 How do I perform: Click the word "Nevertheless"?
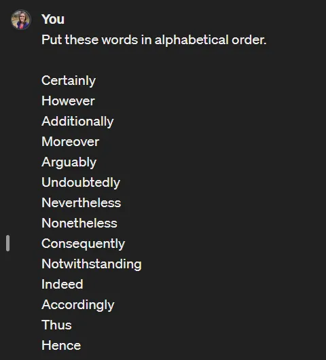click(x=81, y=202)
